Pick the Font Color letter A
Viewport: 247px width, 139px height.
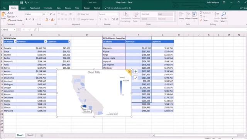coord(52,19)
